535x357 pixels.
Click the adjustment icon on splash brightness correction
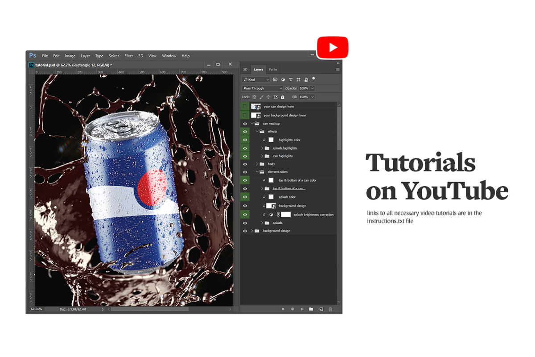(x=271, y=215)
